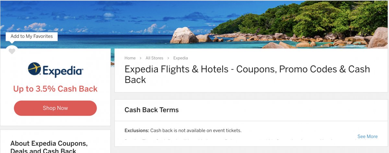Open the All Stores breadcrumb link
This screenshot has height=153, width=389.
pos(154,58)
